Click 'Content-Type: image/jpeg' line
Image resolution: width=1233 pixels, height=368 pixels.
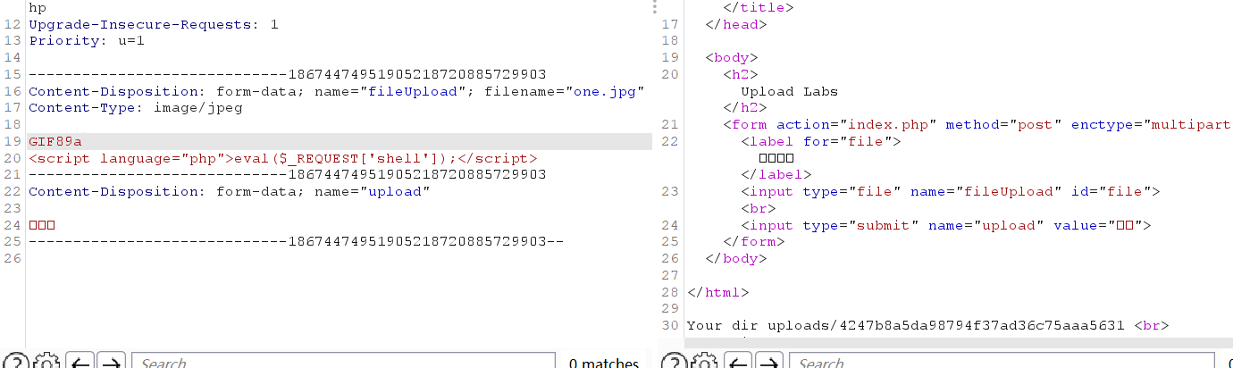pos(136,108)
